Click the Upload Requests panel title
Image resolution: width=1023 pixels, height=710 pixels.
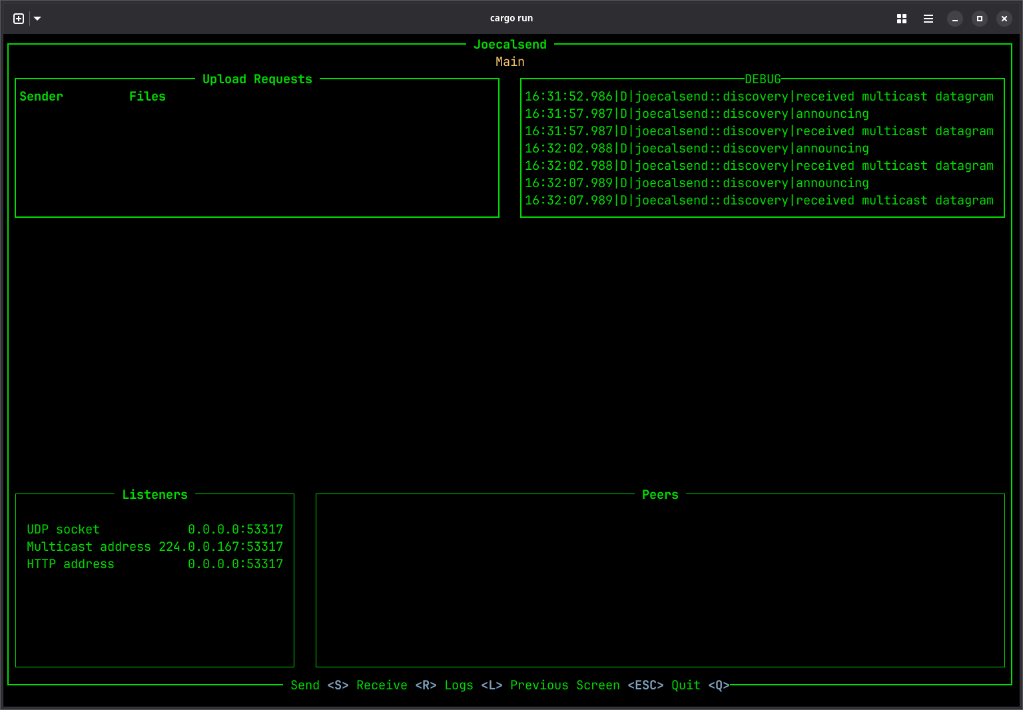point(257,79)
